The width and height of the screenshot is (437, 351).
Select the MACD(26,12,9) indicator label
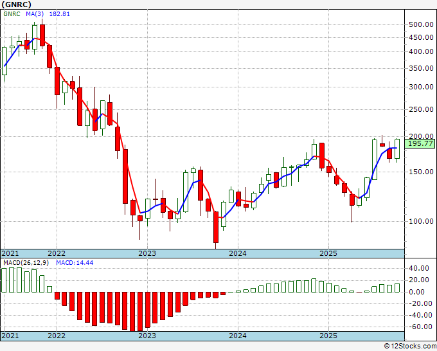click(x=26, y=263)
